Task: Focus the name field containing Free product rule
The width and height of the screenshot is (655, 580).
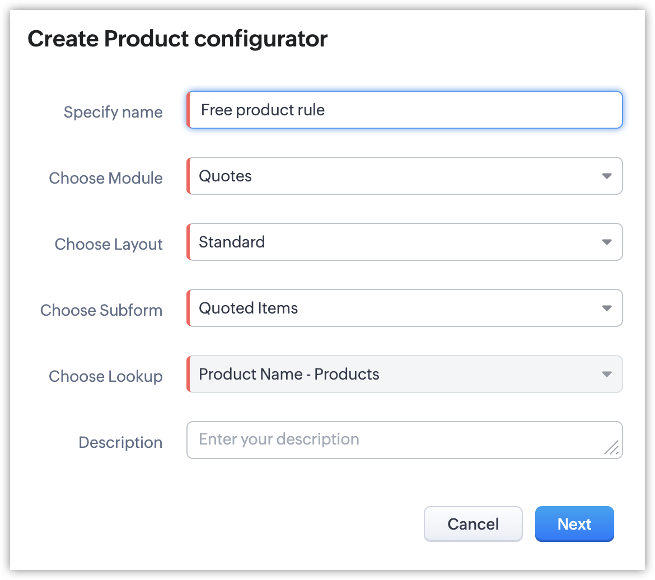Action: pos(403,110)
